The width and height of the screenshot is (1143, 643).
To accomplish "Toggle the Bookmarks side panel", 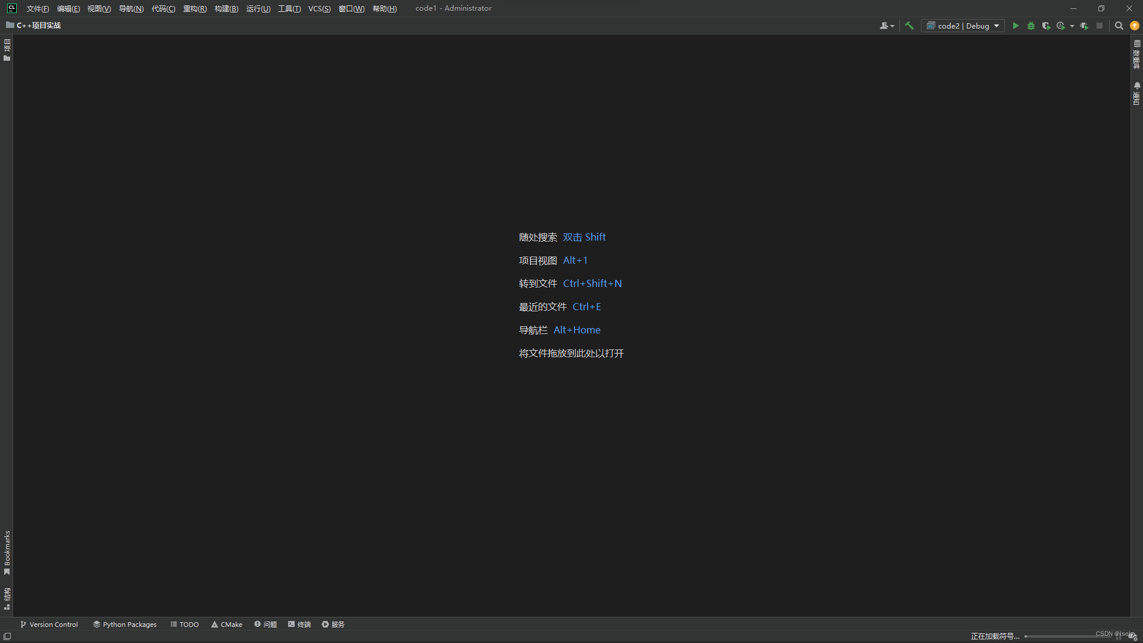I will pyautogui.click(x=7, y=553).
